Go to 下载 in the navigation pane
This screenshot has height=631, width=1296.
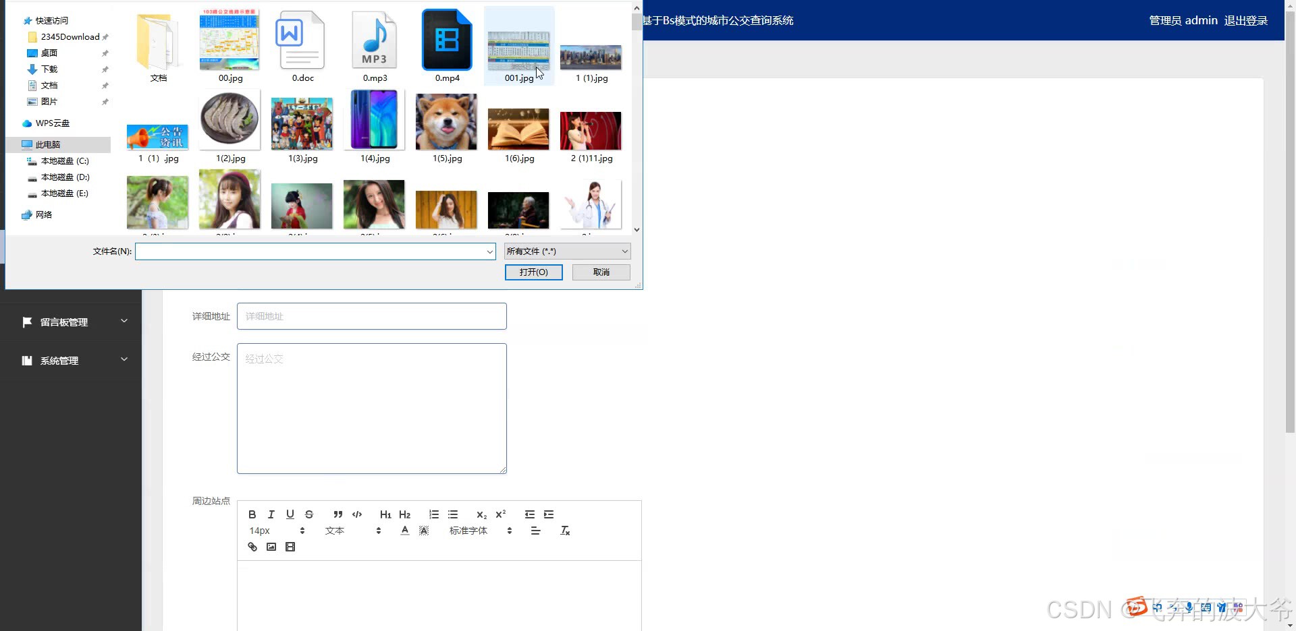click(49, 69)
